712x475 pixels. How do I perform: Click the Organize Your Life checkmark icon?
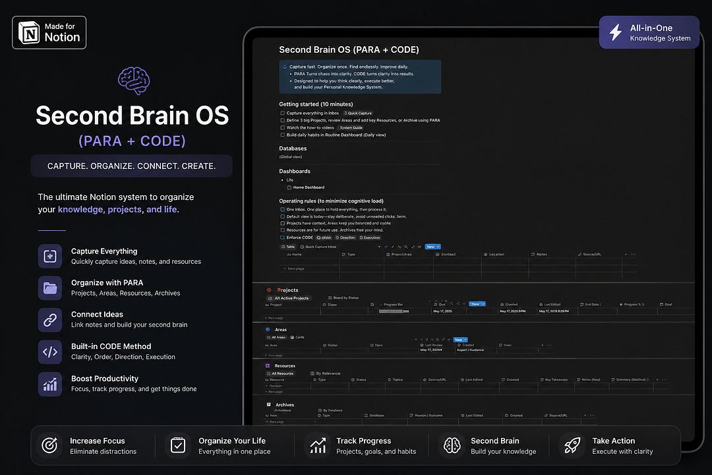[178, 445]
